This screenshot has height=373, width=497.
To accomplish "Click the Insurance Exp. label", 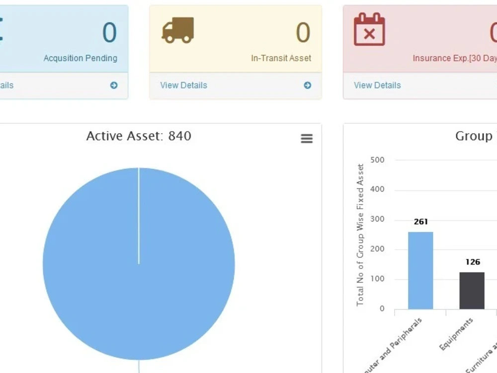I will 455,58.
